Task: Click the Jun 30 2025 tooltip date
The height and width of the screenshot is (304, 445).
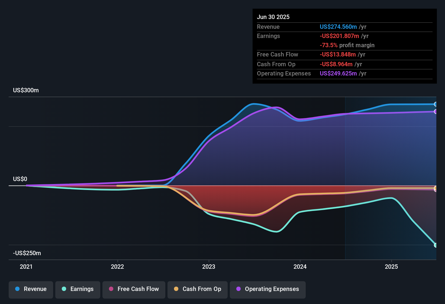Action: pos(273,17)
